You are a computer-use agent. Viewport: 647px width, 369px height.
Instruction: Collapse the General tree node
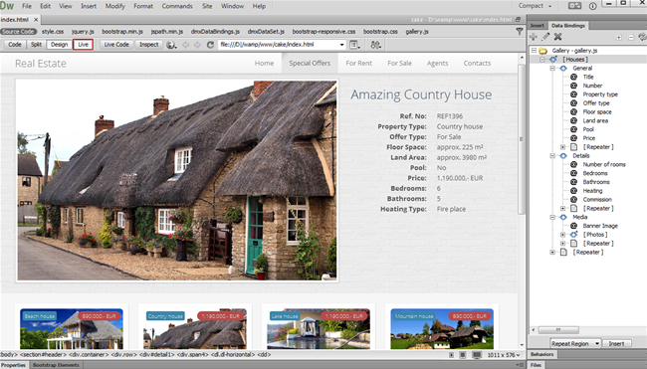[552, 68]
